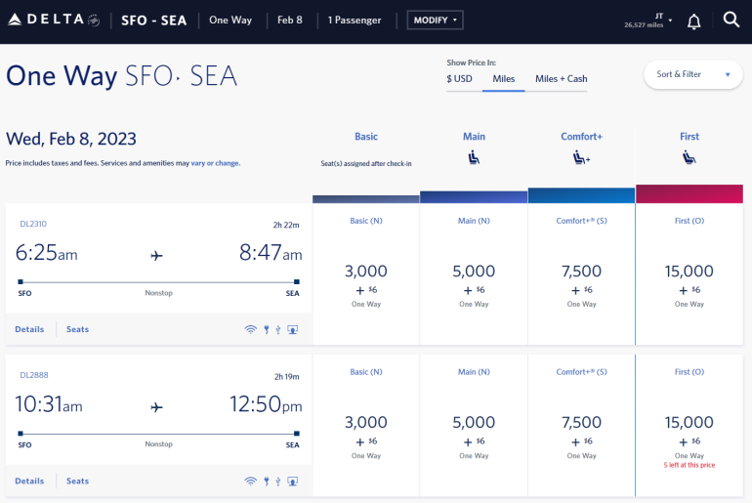View Seats for flight DL2888
The height and width of the screenshot is (503, 752).
tap(77, 482)
